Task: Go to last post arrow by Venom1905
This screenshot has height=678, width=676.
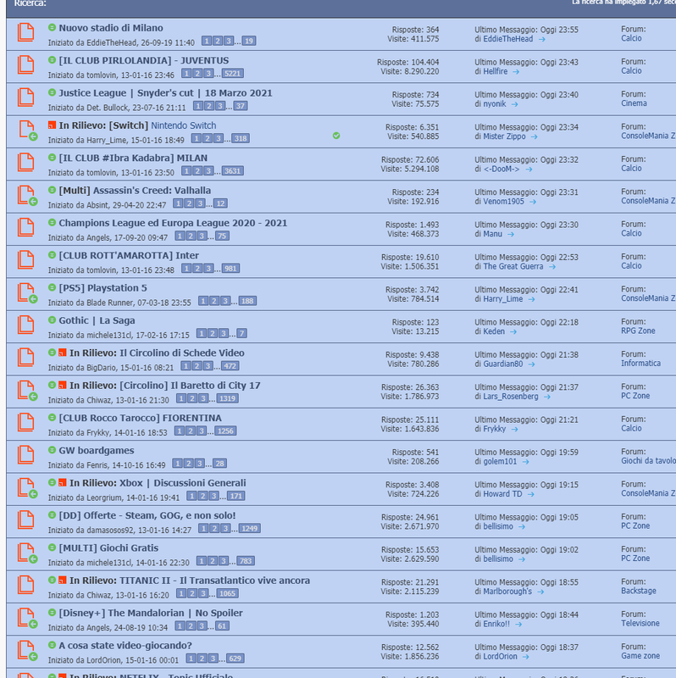Action: tap(533, 202)
